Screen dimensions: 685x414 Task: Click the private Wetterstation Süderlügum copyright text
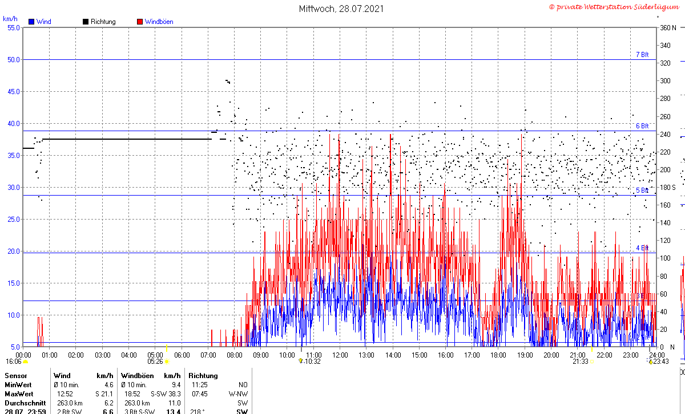pos(615,7)
